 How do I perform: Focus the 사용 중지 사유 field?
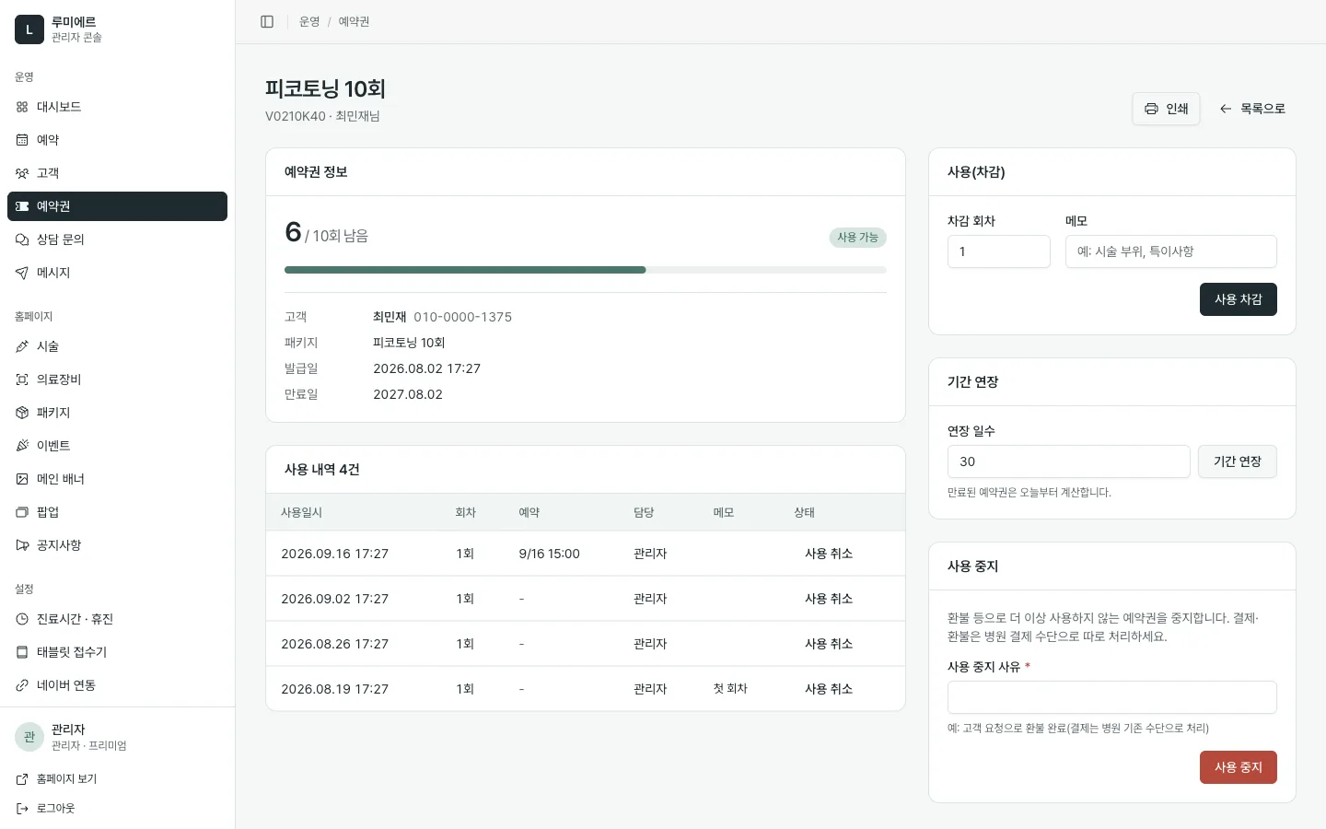(x=1112, y=697)
